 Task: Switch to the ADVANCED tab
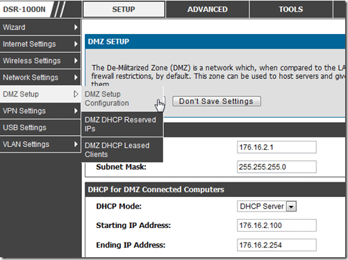(x=207, y=9)
